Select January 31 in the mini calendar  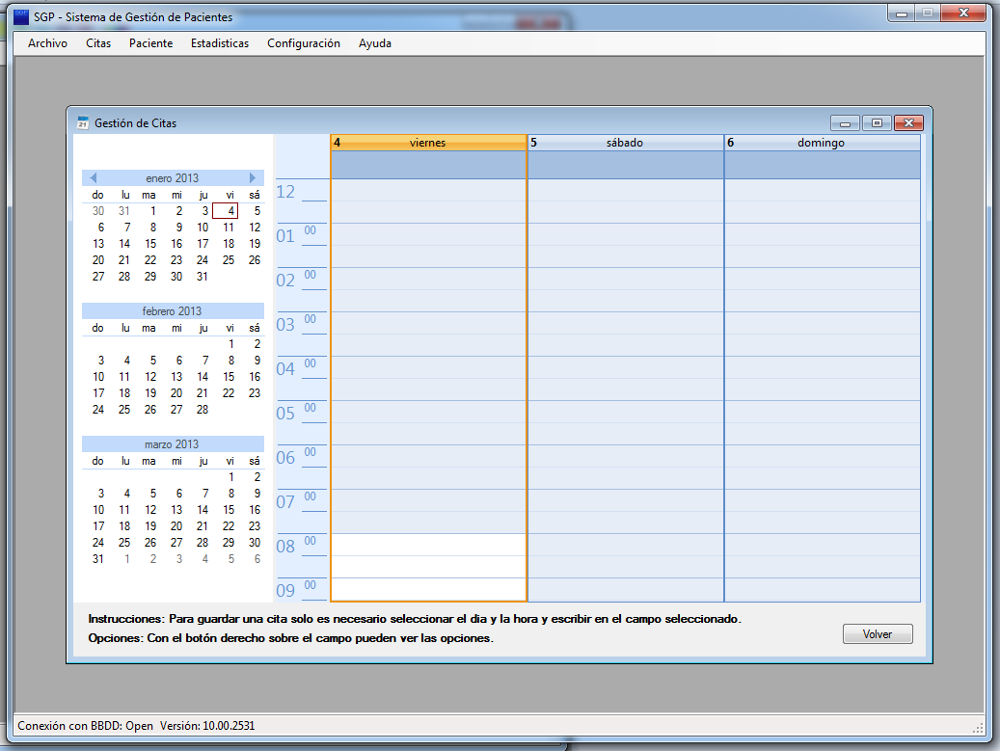pos(203,277)
